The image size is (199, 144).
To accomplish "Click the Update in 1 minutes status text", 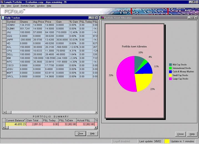I will click(x=182, y=141).
